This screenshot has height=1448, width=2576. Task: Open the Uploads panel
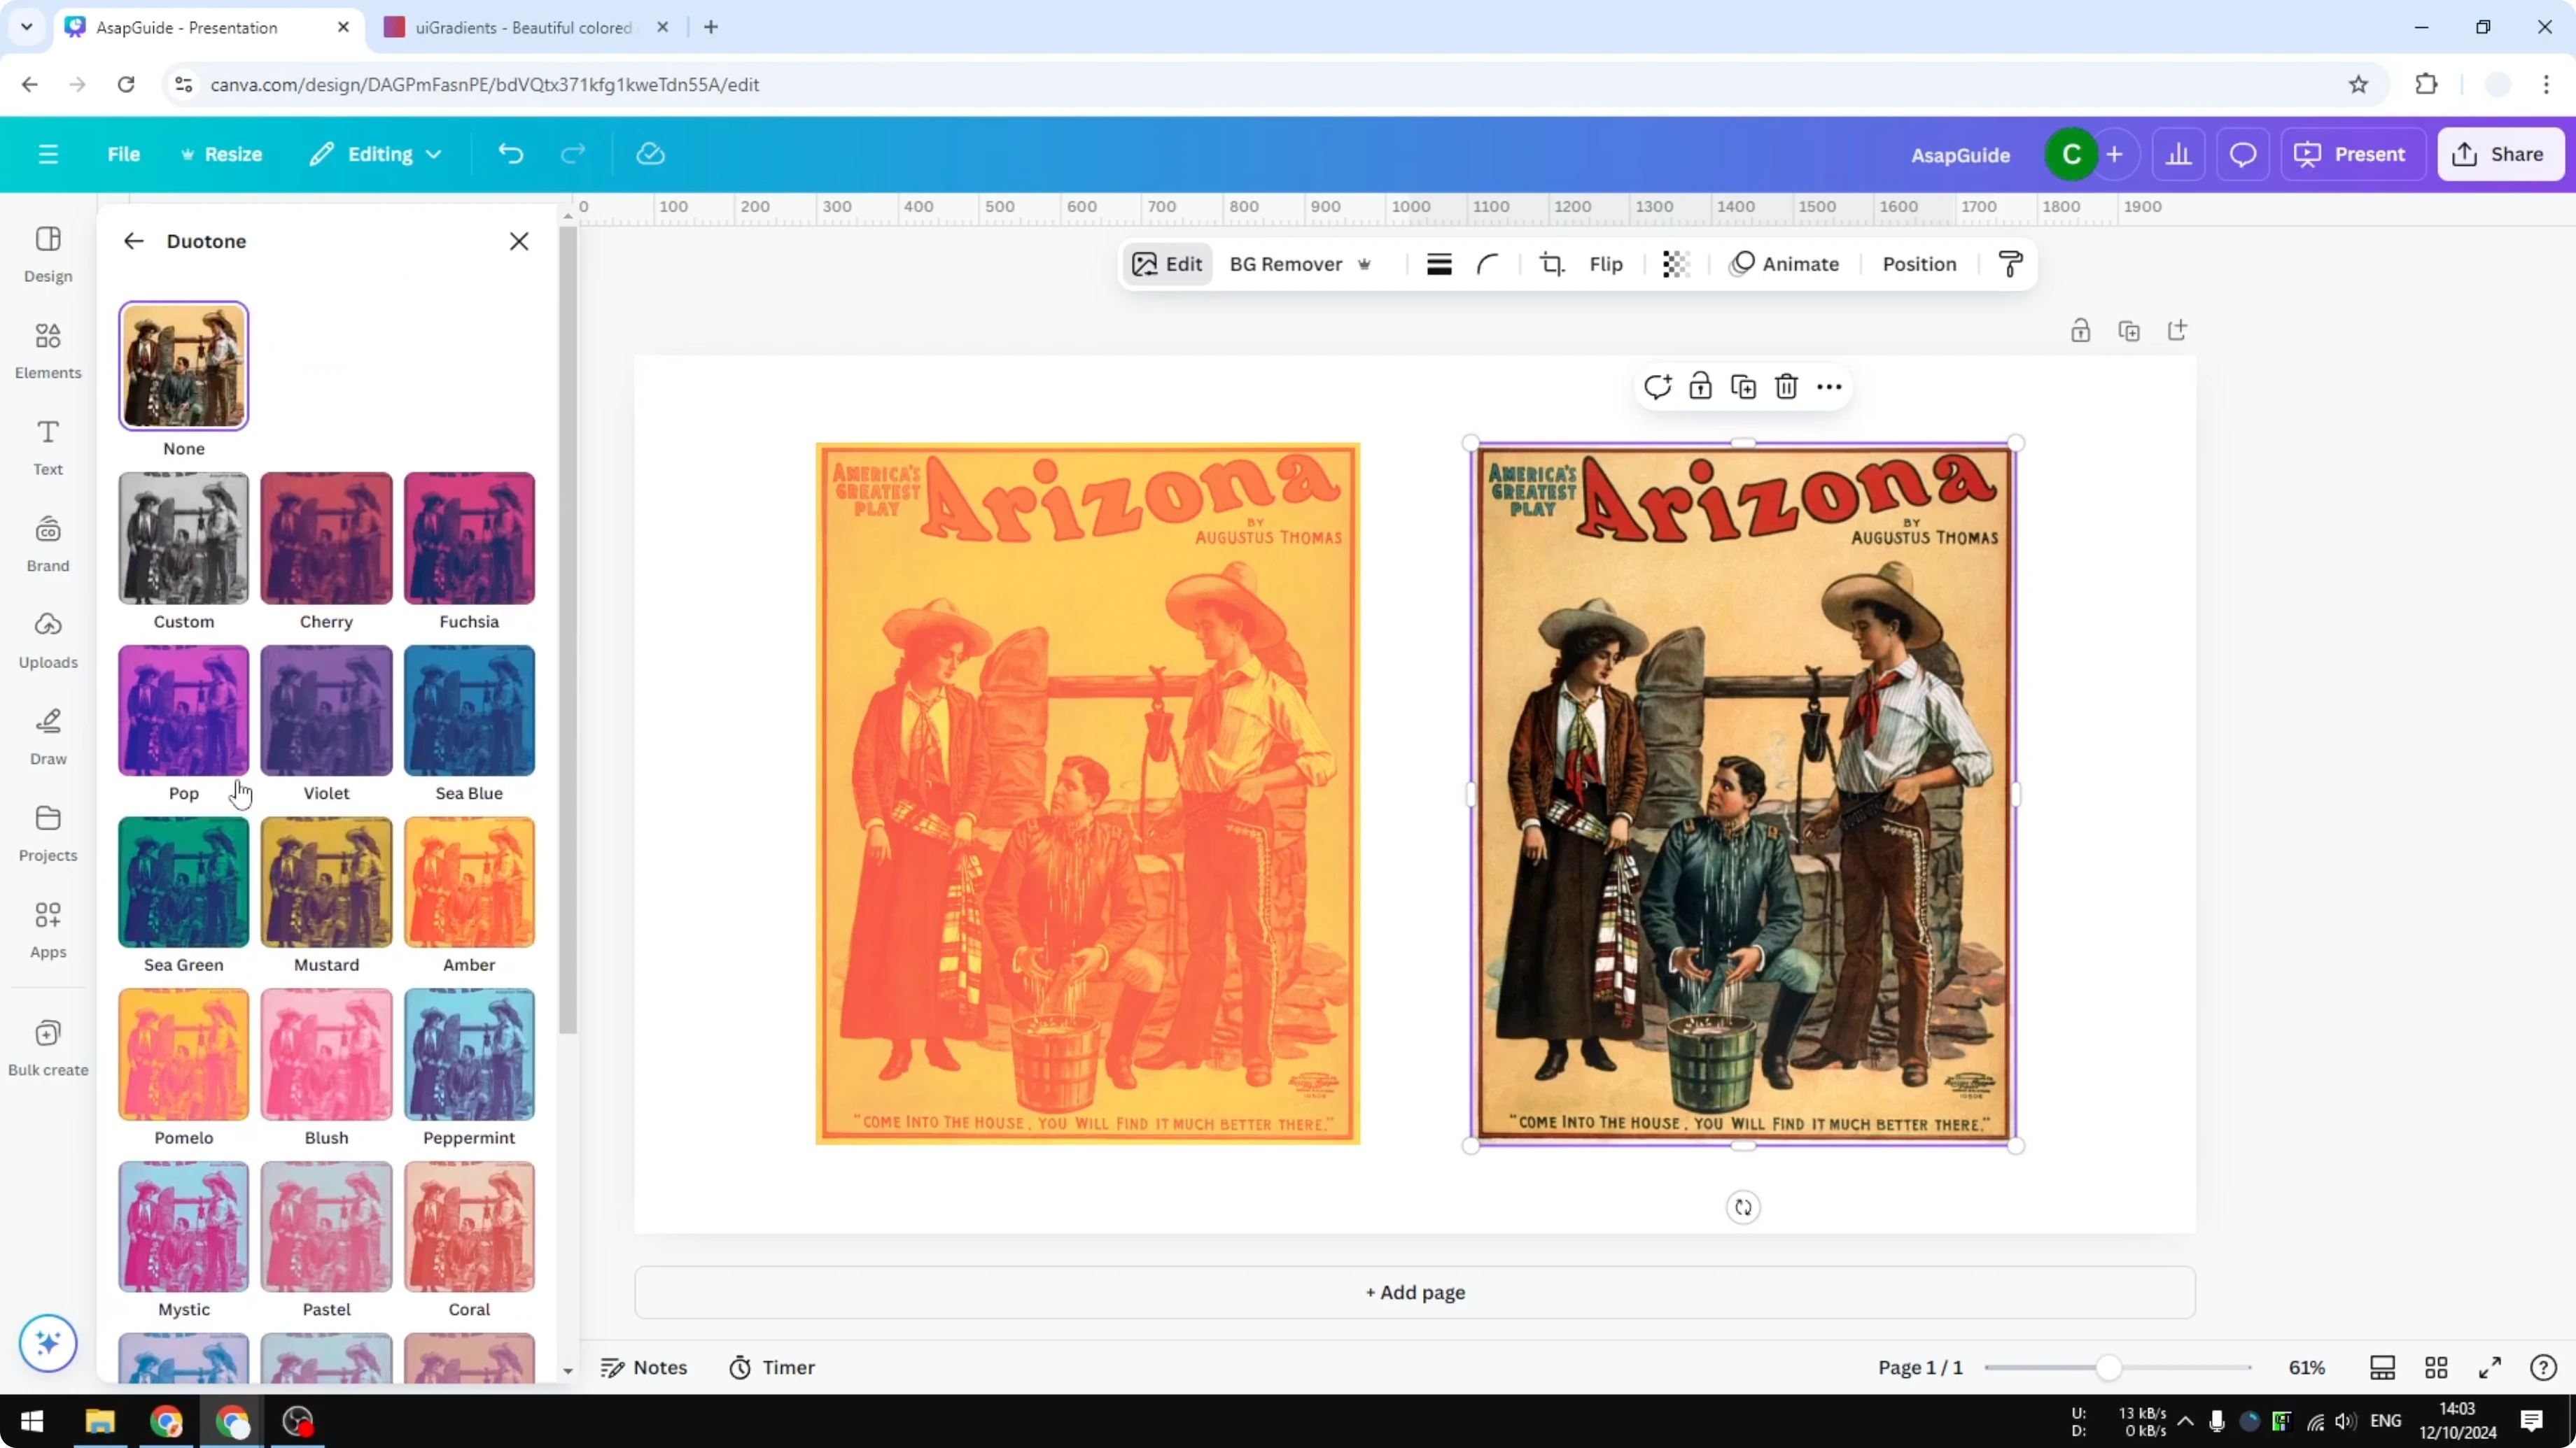click(x=47, y=639)
